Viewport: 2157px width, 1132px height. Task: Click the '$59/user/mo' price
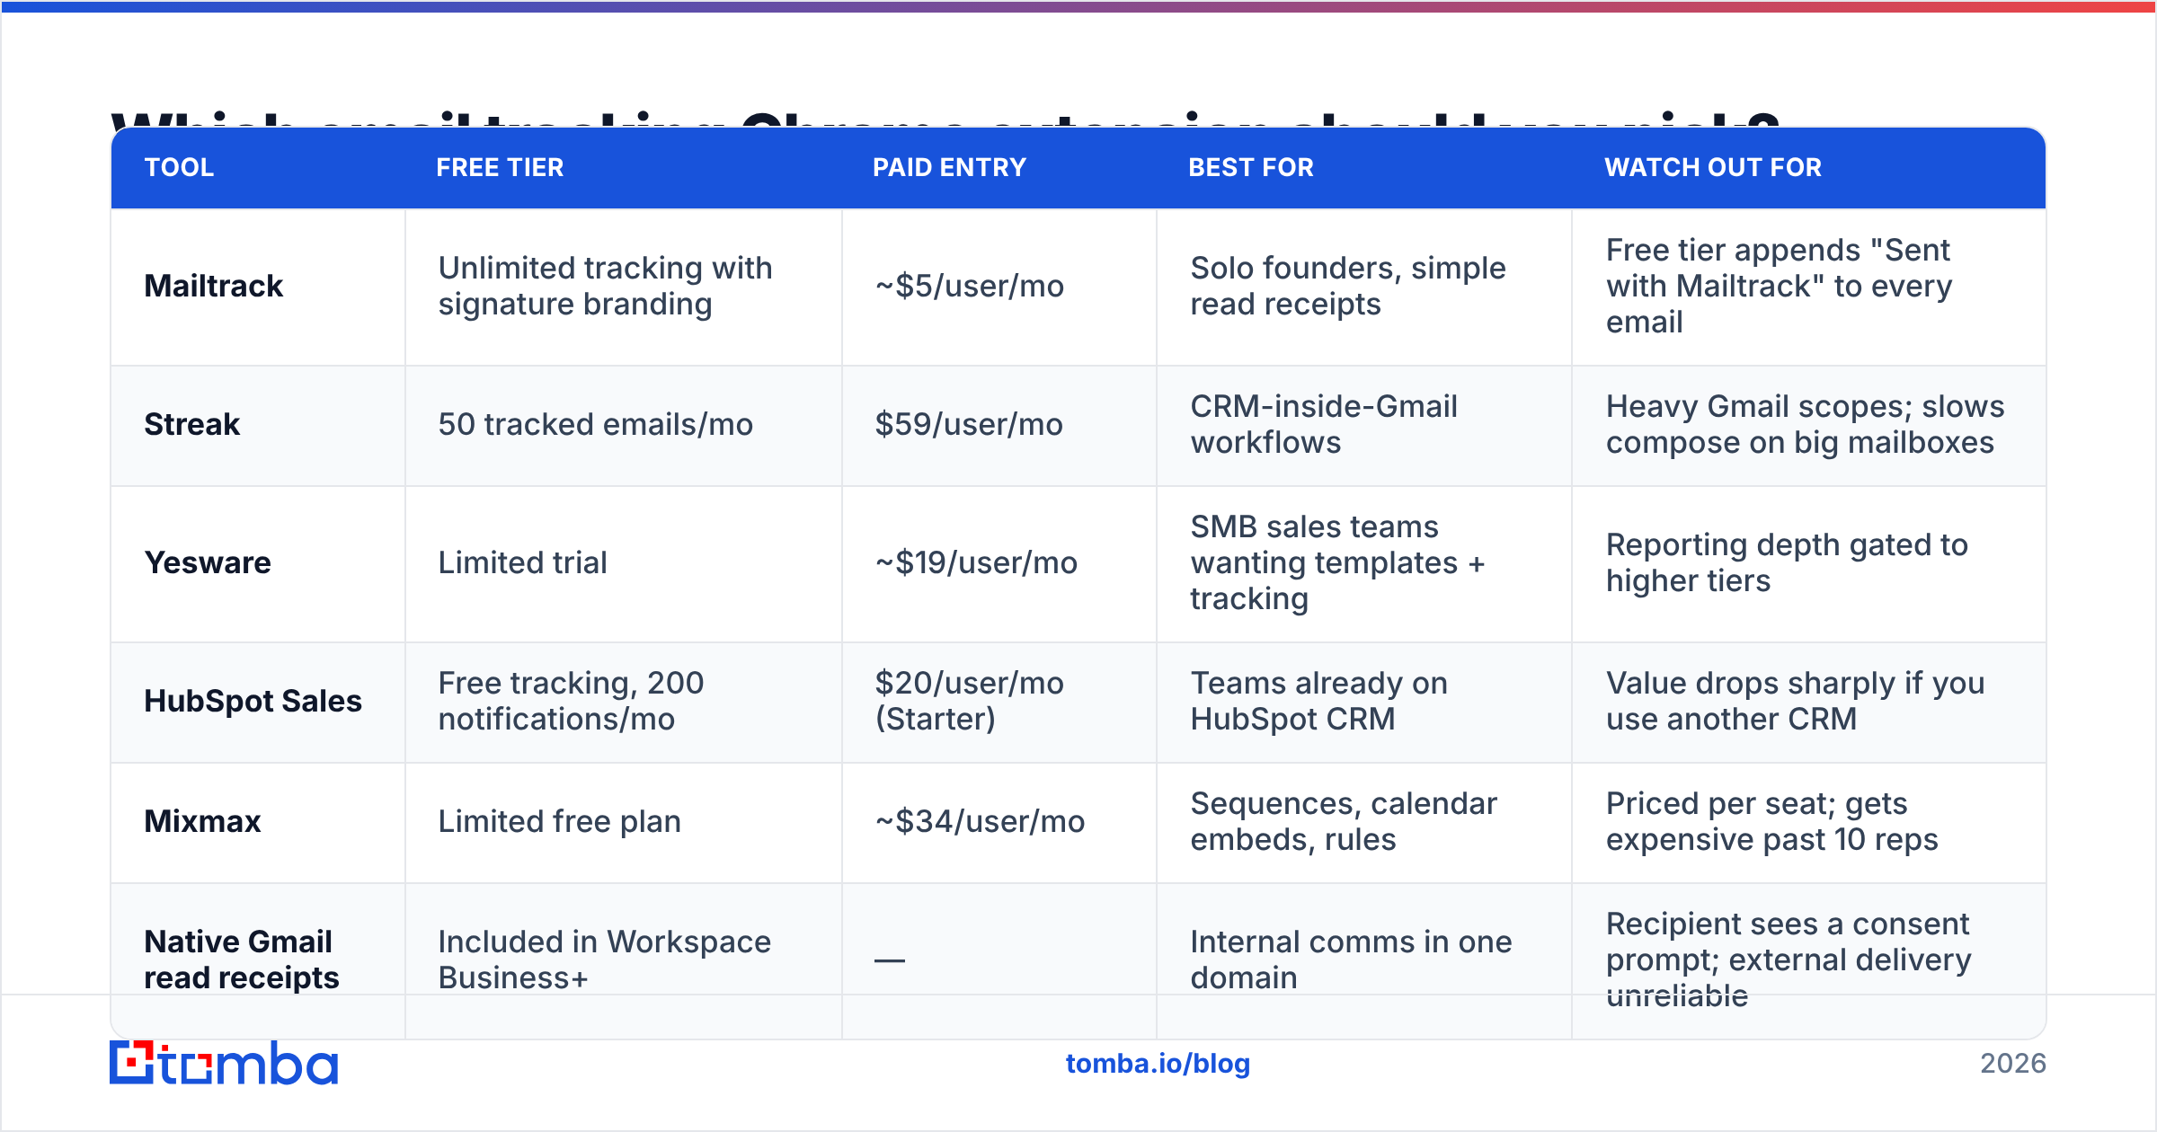point(969,424)
